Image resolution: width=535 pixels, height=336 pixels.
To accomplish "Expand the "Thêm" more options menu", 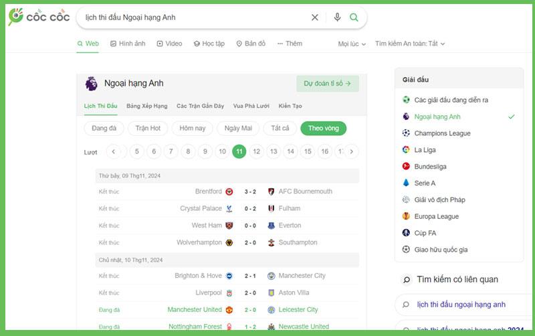I will pyautogui.click(x=290, y=44).
